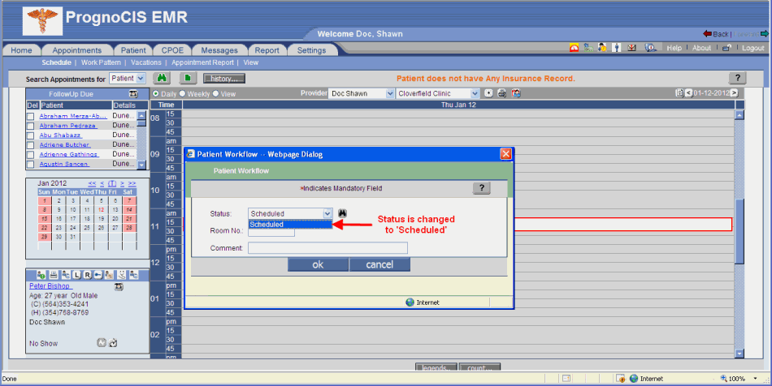Select the Daily view radio button
This screenshot has width=772, height=386.
155,93
